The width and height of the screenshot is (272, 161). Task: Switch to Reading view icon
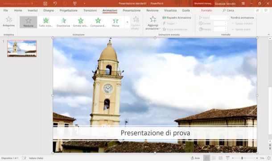[x=220, y=158]
